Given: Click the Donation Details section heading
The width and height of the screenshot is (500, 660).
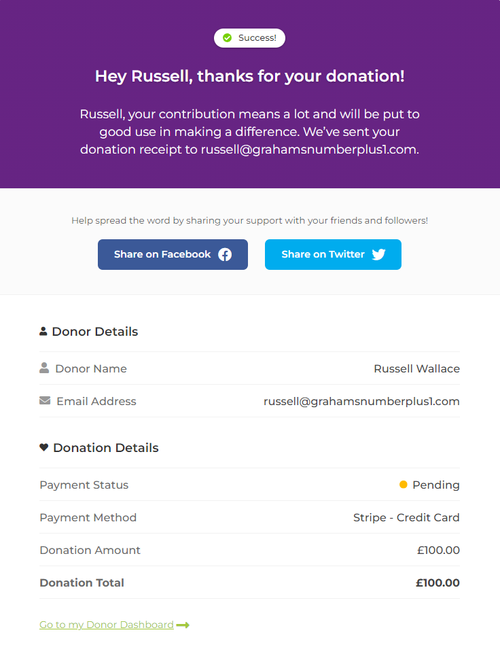Looking at the screenshot, I should (105, 448).
